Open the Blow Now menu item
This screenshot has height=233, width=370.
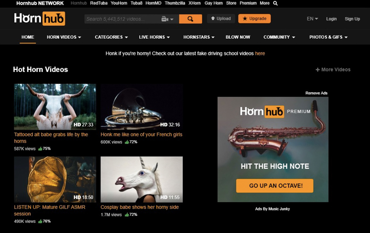(238, 37)
